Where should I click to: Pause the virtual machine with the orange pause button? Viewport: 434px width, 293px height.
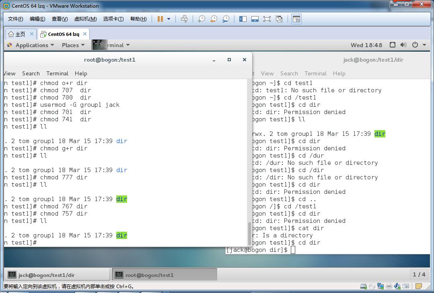pos(160,19)
